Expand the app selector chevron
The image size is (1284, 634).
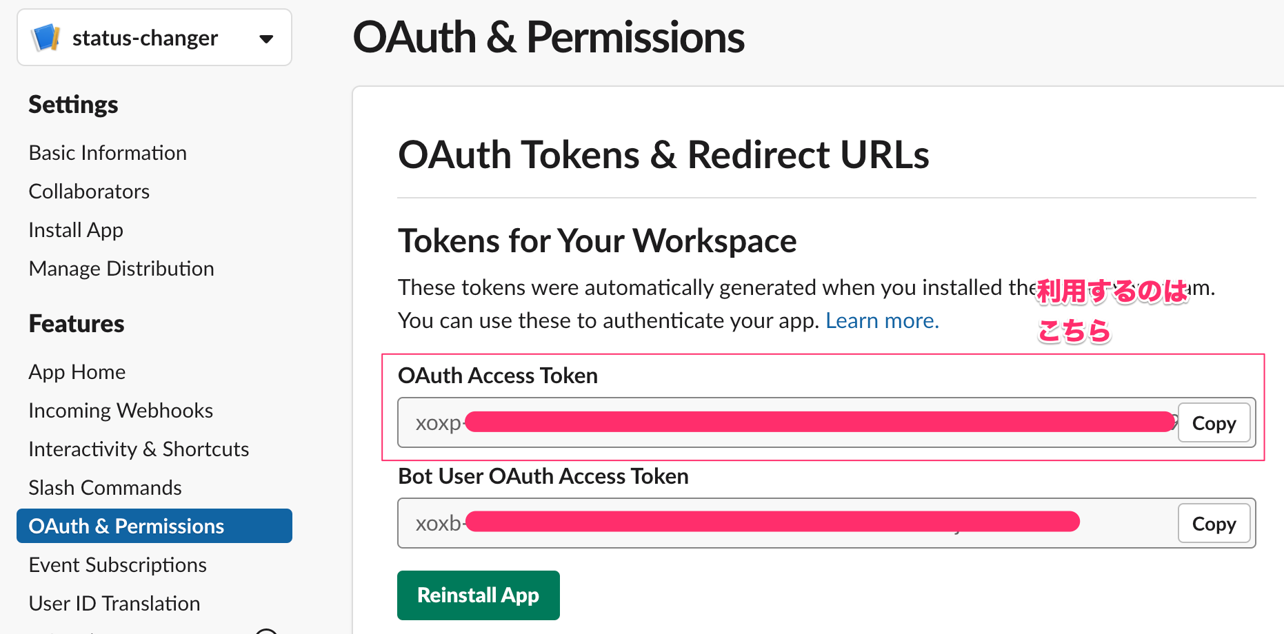point(265,39)
